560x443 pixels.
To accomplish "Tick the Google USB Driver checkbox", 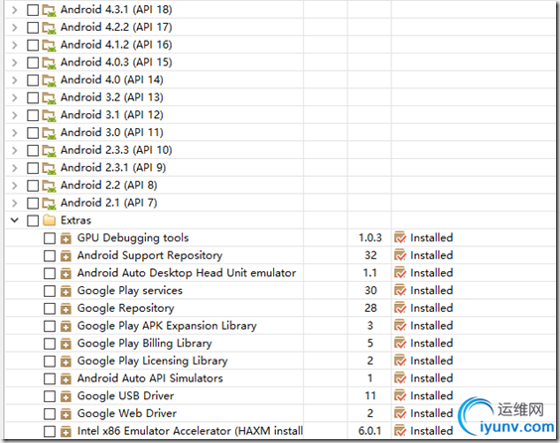I will coord(50,396).
